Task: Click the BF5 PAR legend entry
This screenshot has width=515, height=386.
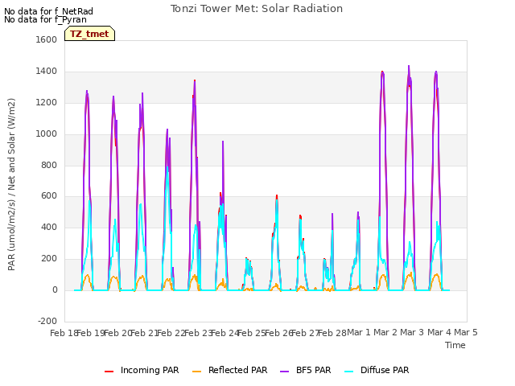Action: (305, 370)
